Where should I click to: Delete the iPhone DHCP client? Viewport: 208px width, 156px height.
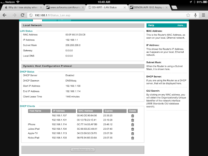tap(133, 125)
